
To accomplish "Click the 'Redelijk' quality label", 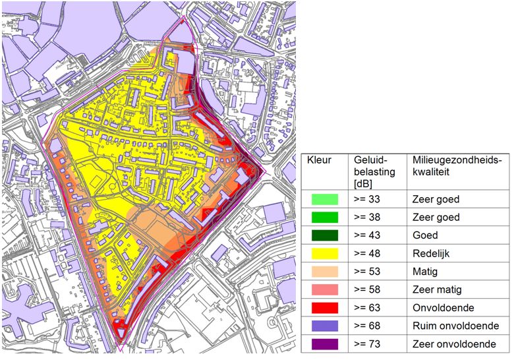I will point(431,254).
